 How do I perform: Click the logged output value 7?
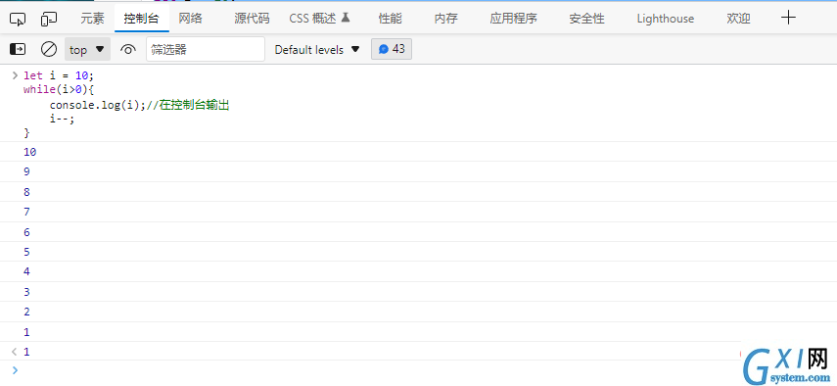pos(26,212)
